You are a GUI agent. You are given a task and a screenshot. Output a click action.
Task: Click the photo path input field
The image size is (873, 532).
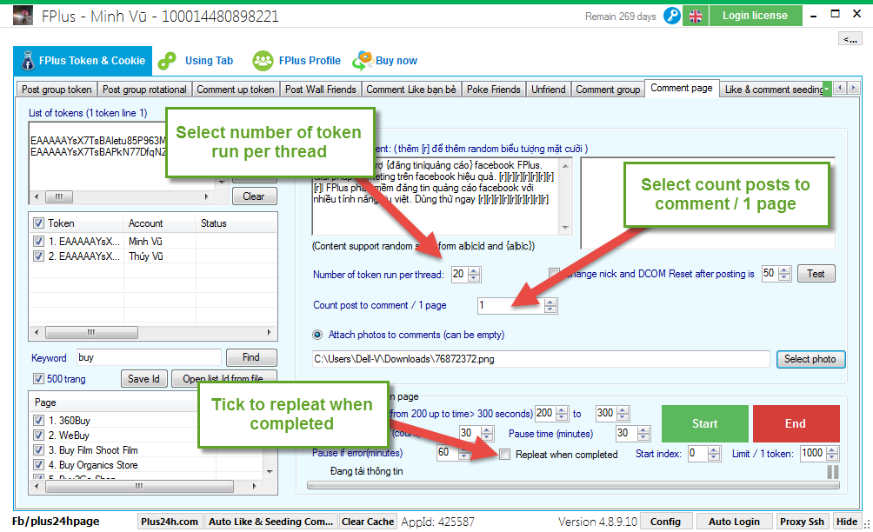point(541,360)
